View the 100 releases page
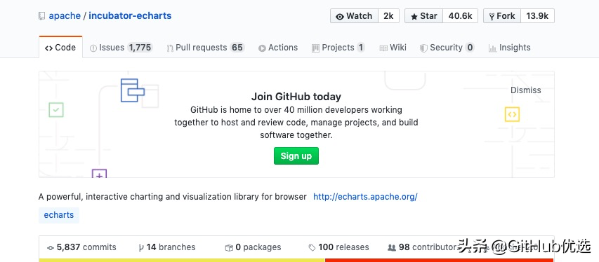599x262 pixels. (x=339, y=247)
